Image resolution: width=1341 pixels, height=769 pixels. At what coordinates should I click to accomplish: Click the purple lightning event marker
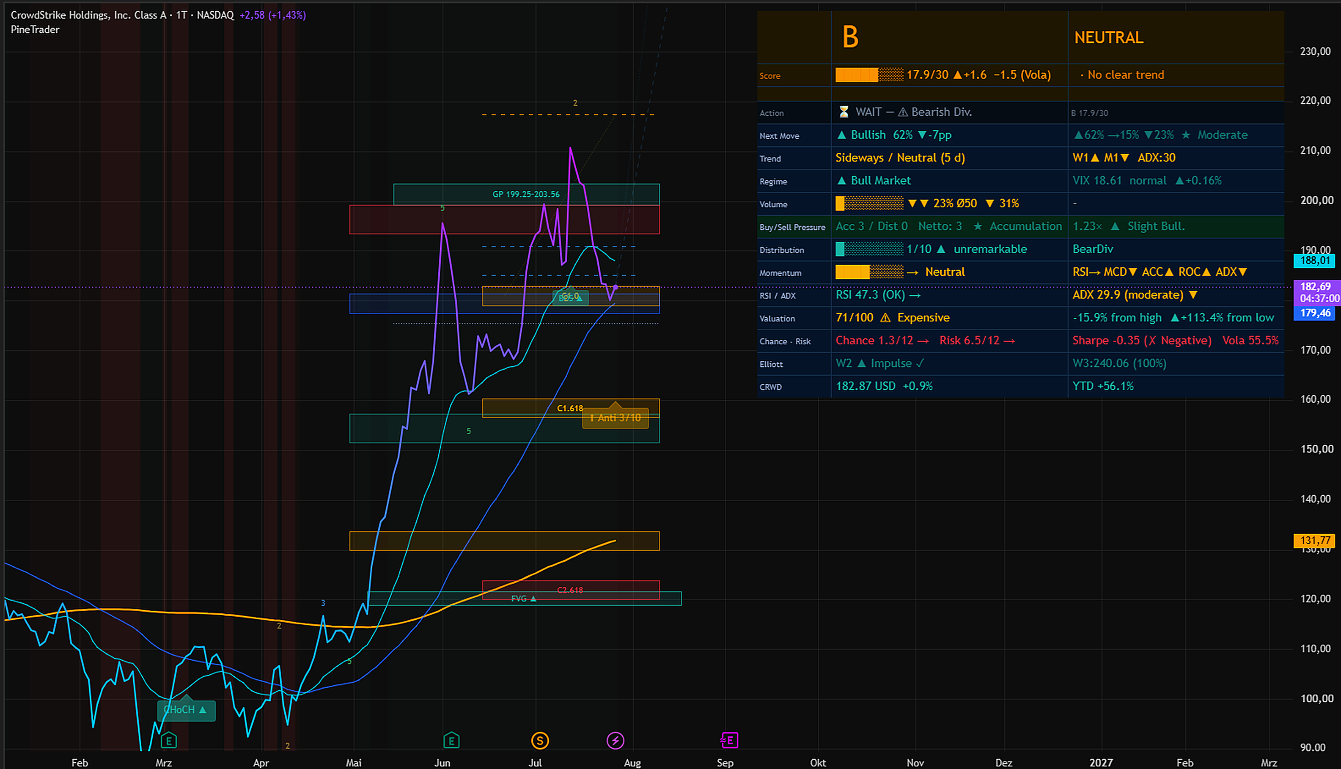coord(616,741)
